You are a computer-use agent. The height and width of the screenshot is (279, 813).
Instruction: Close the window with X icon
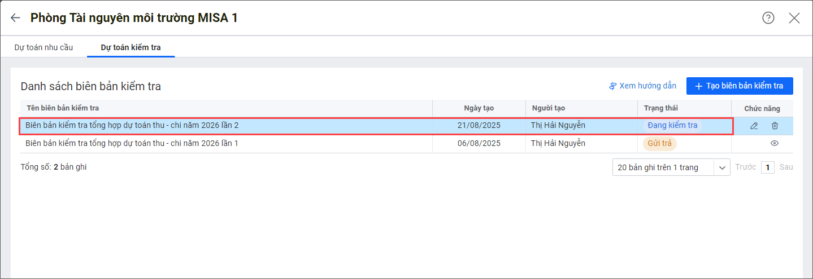794,18
